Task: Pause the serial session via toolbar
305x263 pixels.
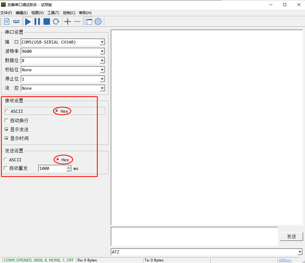Action: (37, 22)
